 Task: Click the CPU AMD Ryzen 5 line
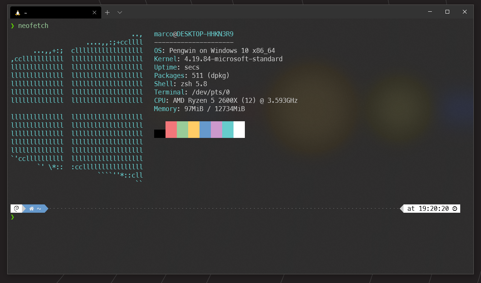(226, 101)
